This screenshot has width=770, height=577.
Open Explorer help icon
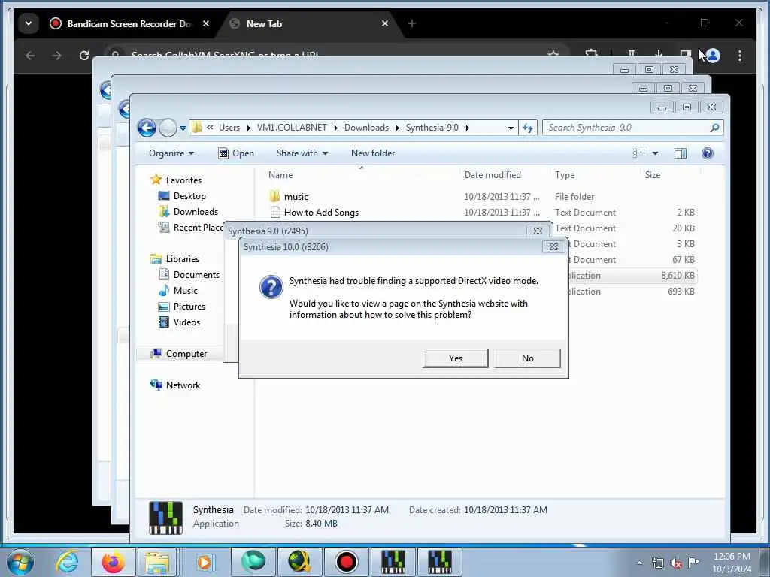pos(707,153)
